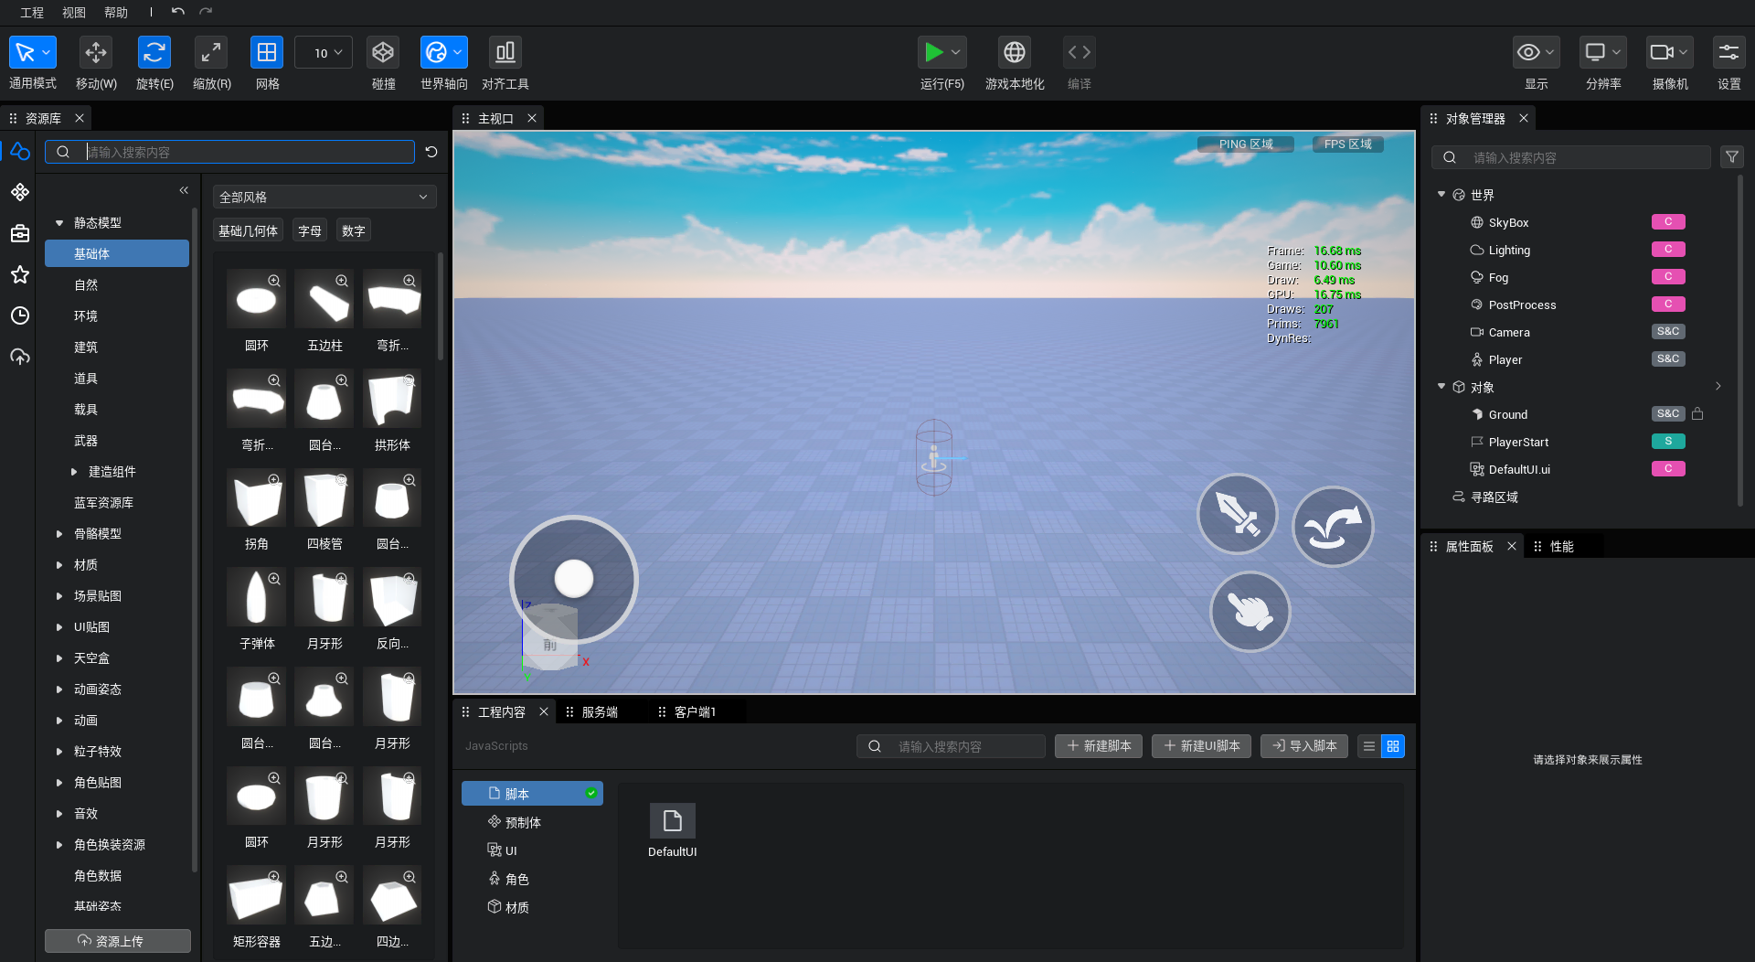
Task: Filter assets by 字母 tag
Action: coord(310,230)
